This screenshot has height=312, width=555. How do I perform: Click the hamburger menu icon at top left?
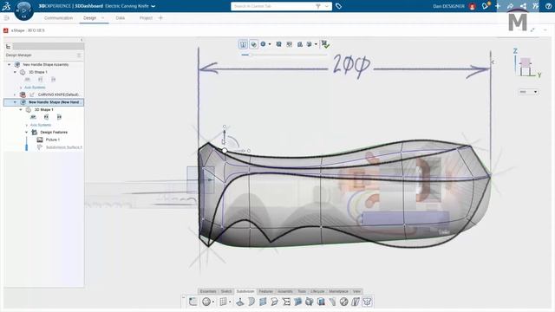(x=6, y=17)
